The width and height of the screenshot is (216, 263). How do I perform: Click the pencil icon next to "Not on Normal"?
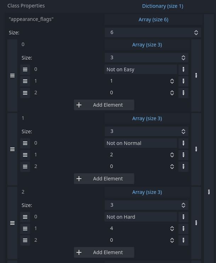(183, 143)
